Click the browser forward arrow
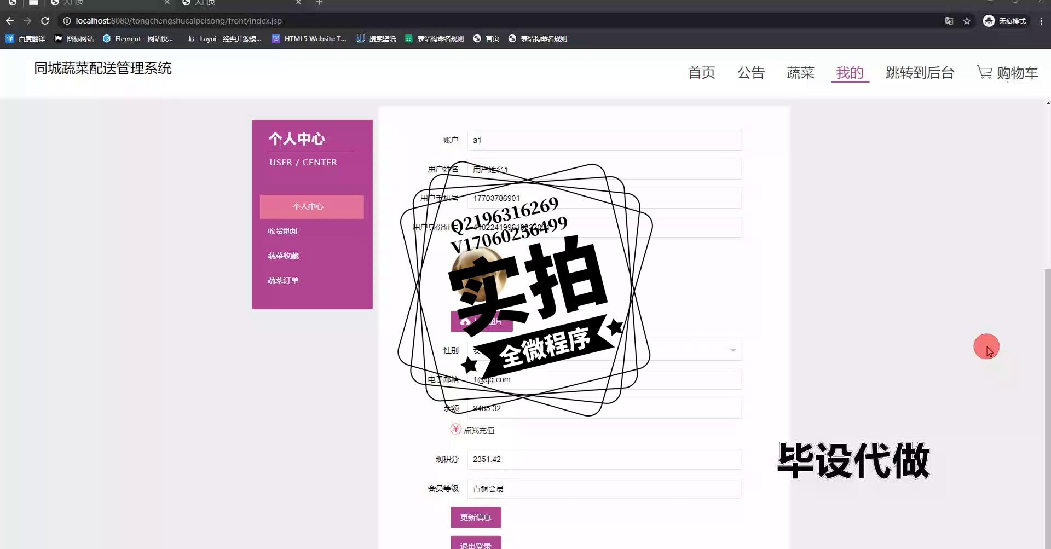 tap(27, 21)
